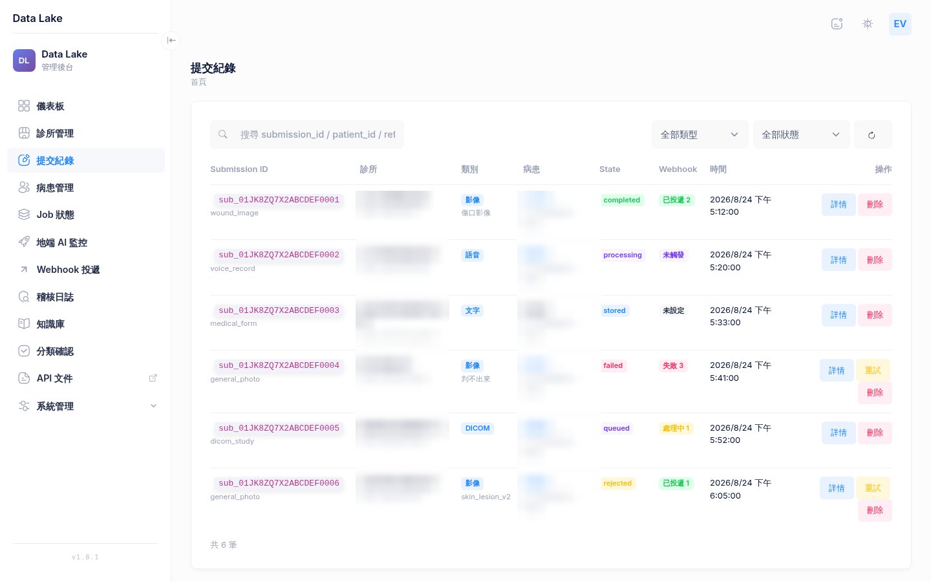Open the 全部狀態 dropdown
Screen dimensions: 931x582
pos(801,135)
